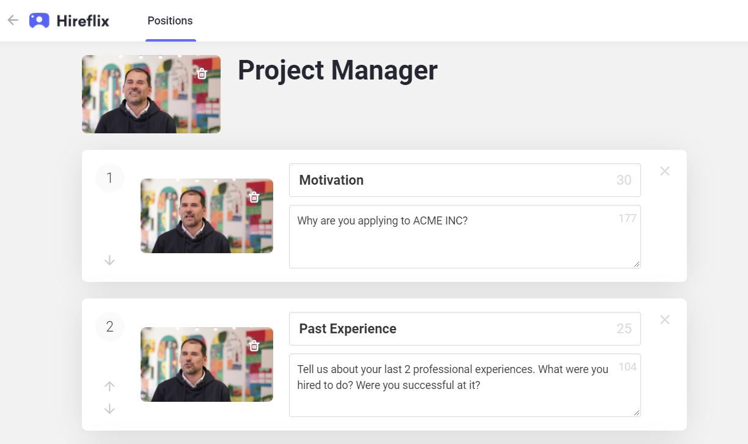The width and height of the screenshot is (748, 444).
Task: Select the question number 2 badge
Action: (x=110, y=327)
